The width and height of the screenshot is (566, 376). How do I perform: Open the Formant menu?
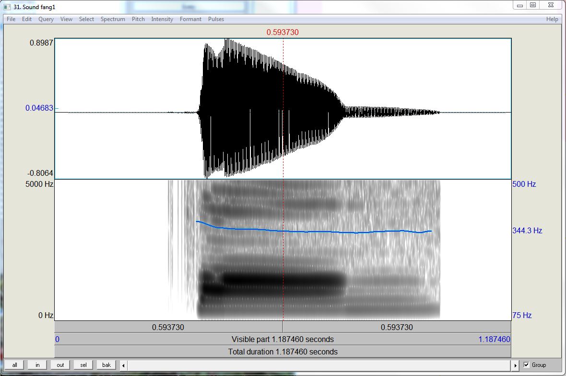[190, 19]
